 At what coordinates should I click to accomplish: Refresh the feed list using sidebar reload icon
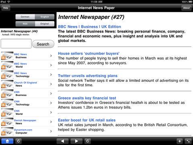[x=18, y=141]
